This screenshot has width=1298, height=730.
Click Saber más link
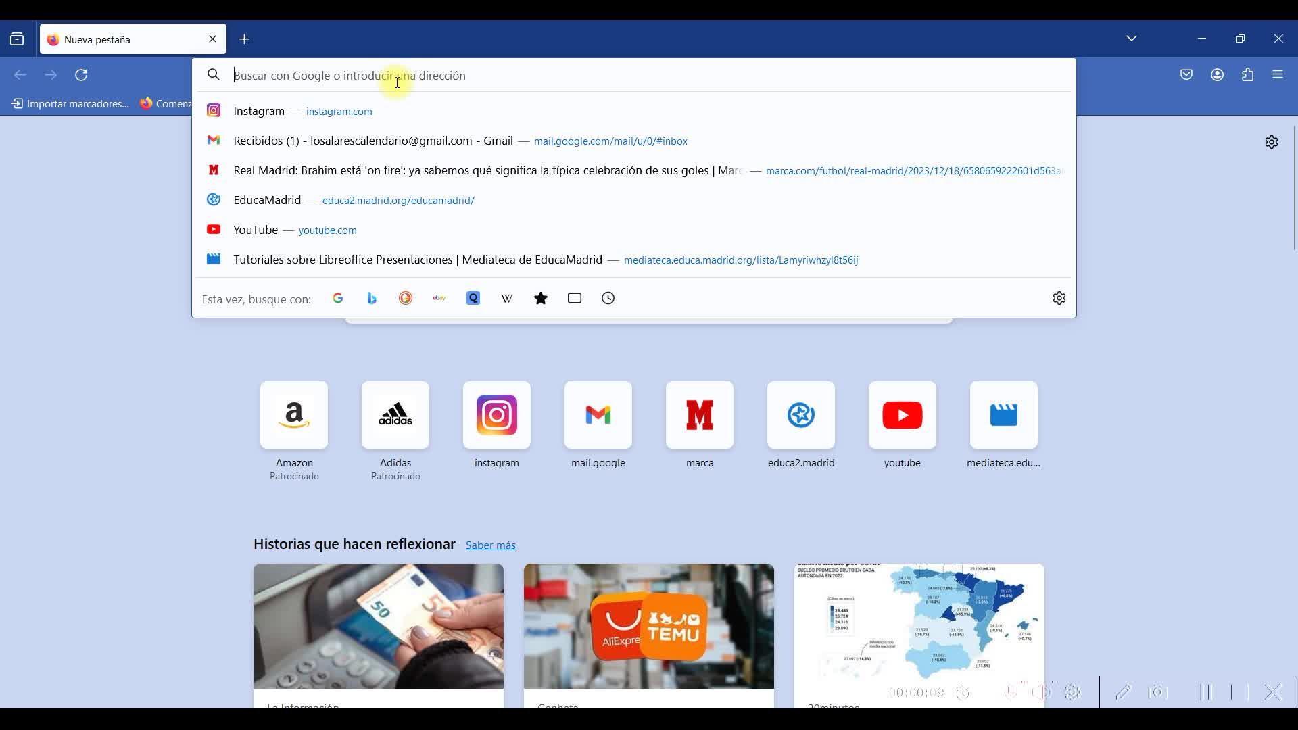[490, 545]
